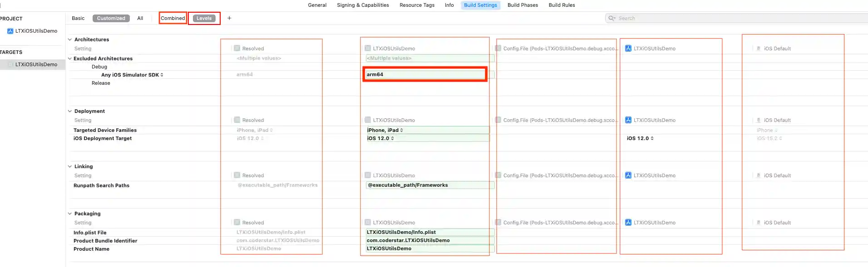This screenshot has height=267, width=868.
Task: Show Basic build settings
Action: [78, 18]
